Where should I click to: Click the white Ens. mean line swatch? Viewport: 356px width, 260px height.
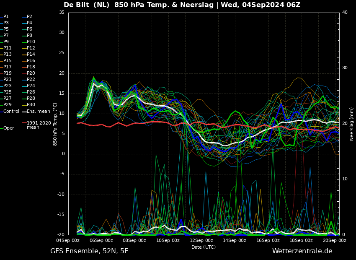(24, 111)
